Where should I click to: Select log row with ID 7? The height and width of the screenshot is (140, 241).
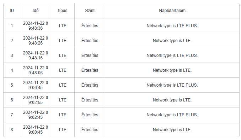(x=121, y=115)
